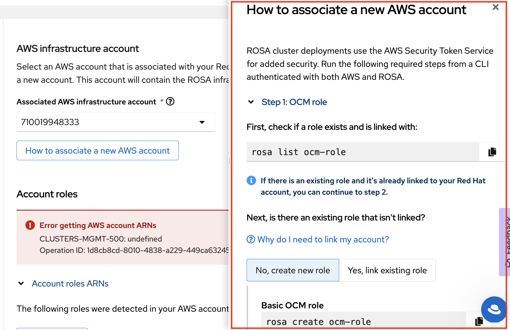
Task: Click the Account roles ARNs label
Action: point(70,283)
